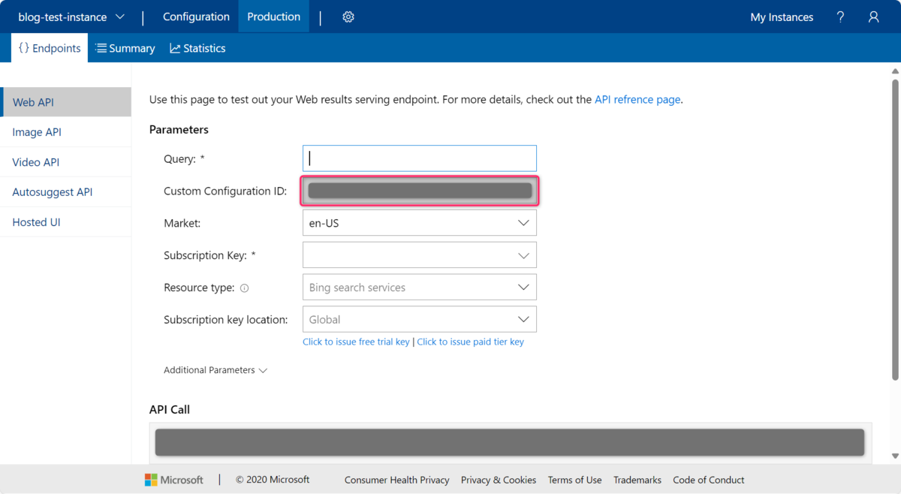Open Trademarks footer link

pos(637,480)
